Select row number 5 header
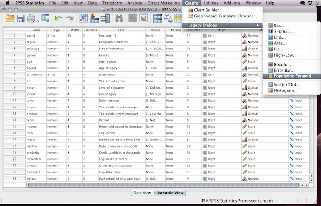The image size is (321, 206). click(x=14, y=62)
